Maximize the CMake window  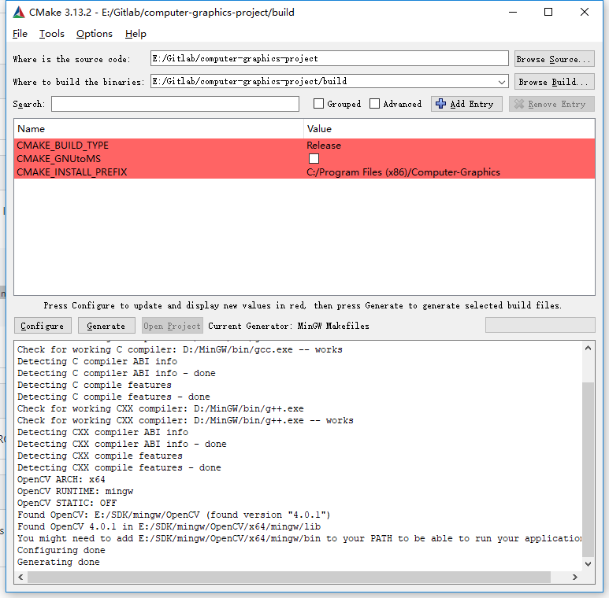(x=548, y=12)
